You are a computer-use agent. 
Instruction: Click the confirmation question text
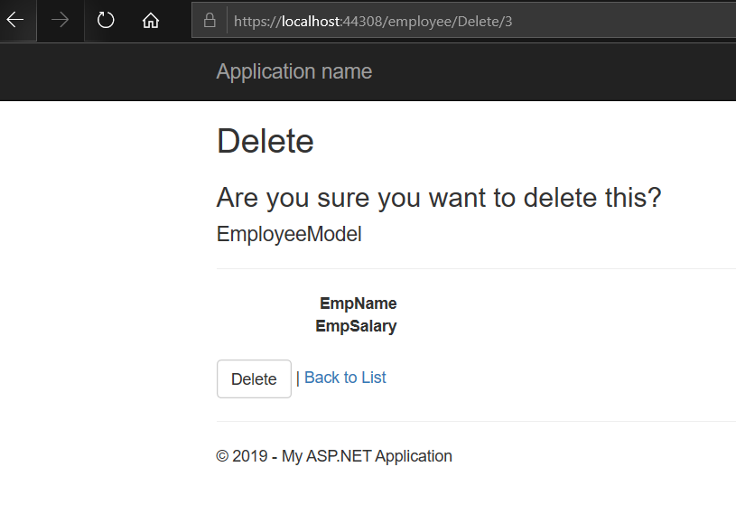pos(438,197)
